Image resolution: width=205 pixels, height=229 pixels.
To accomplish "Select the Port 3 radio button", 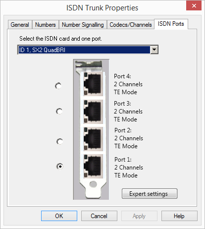I will coord(59,111).
